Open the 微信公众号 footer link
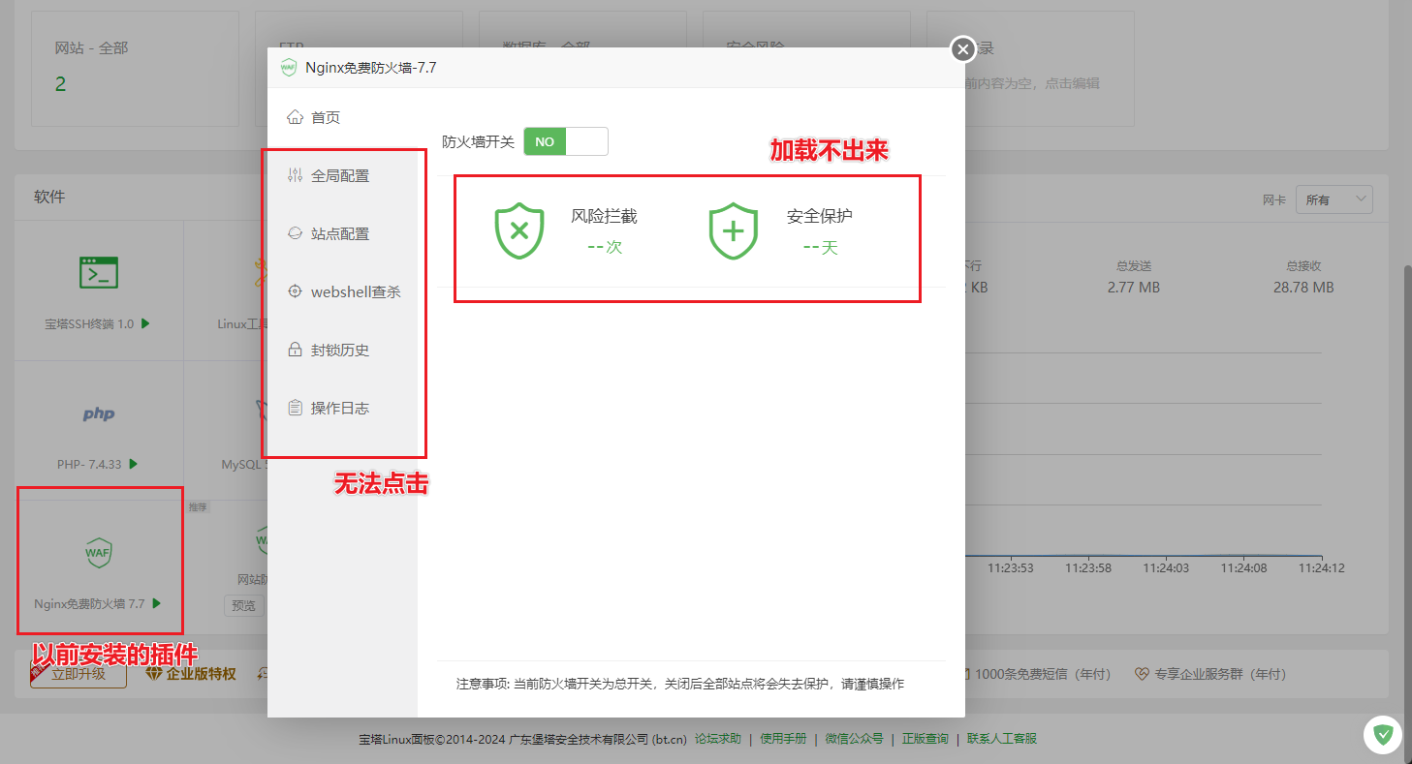Image resolution: width=1412 pixels, height=764 pixels. [x=854, y=739]
